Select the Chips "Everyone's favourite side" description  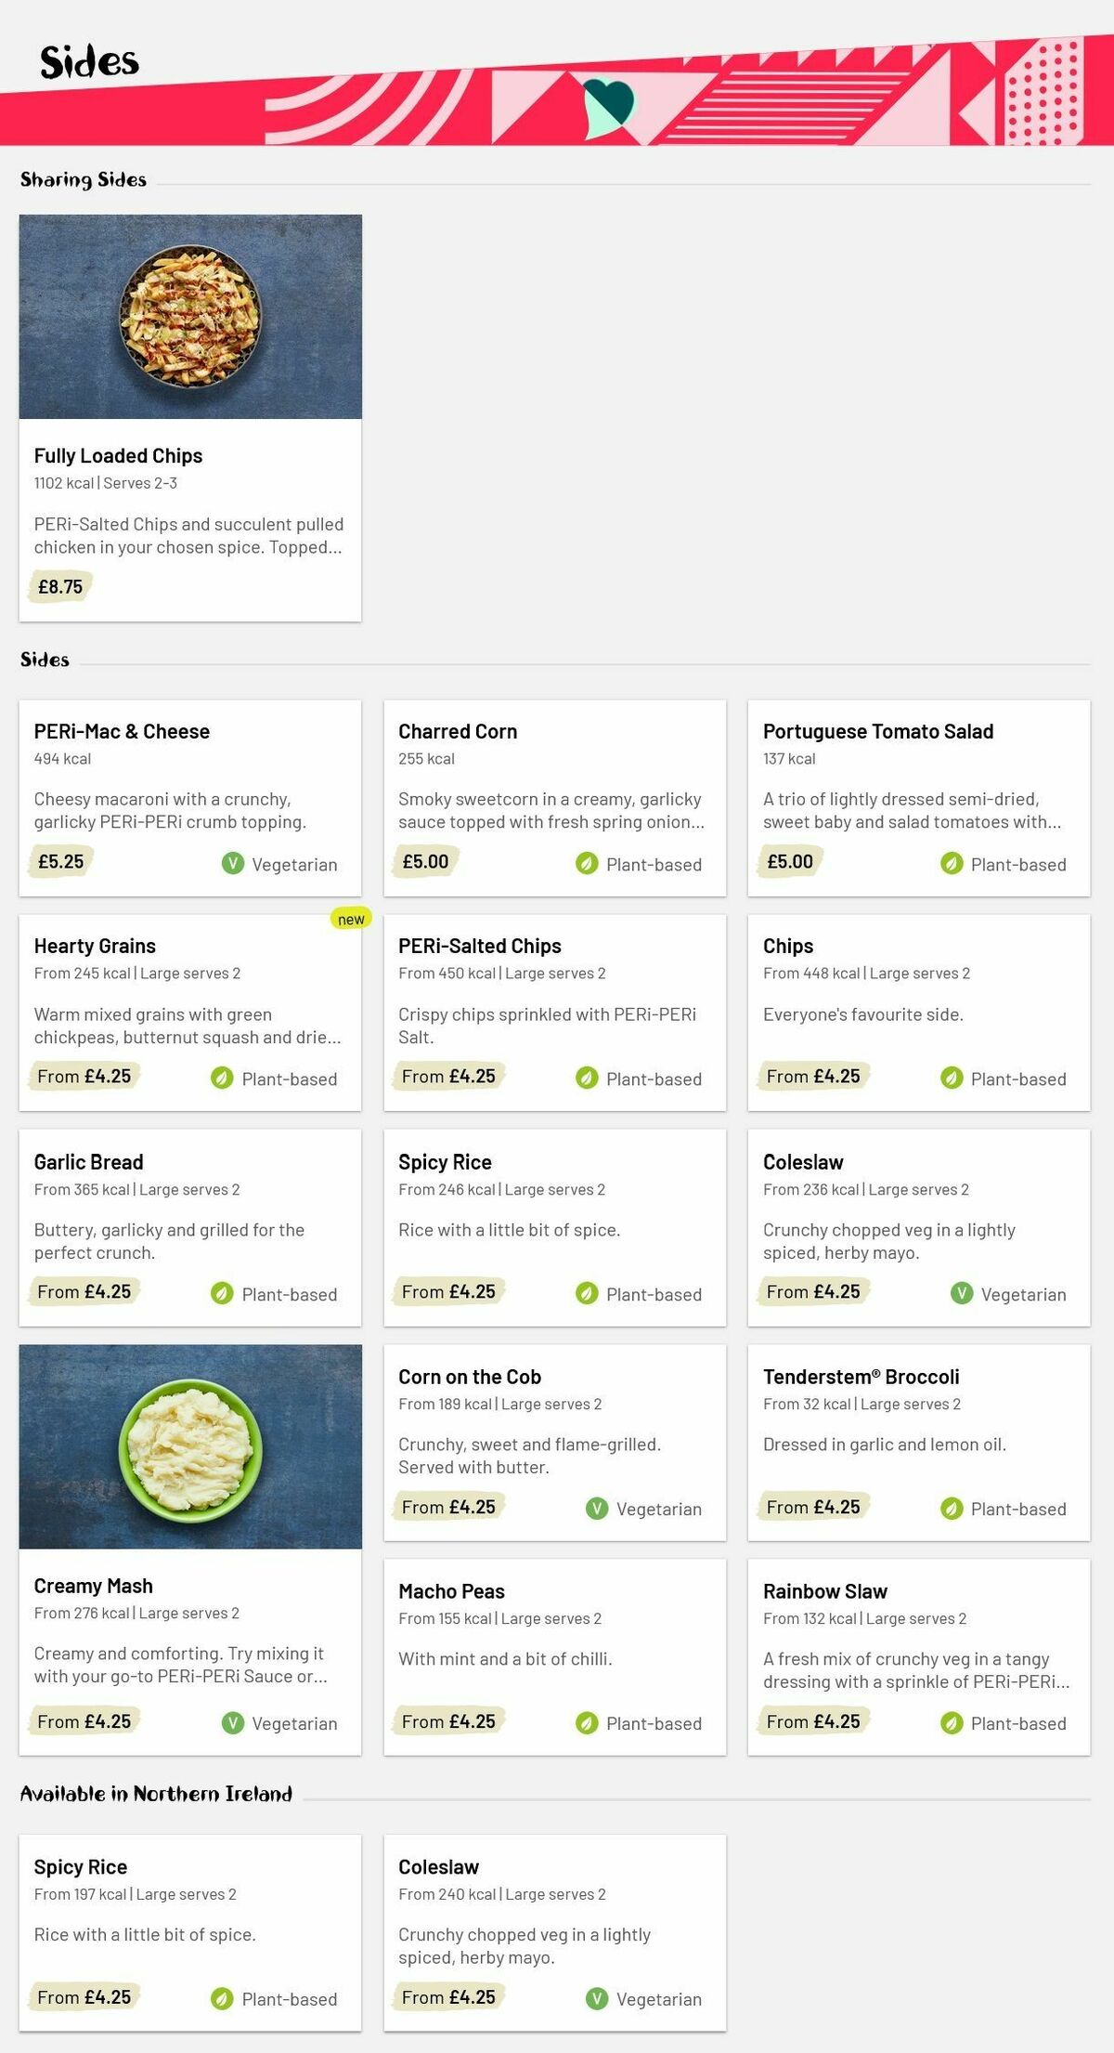[863, 1014]
